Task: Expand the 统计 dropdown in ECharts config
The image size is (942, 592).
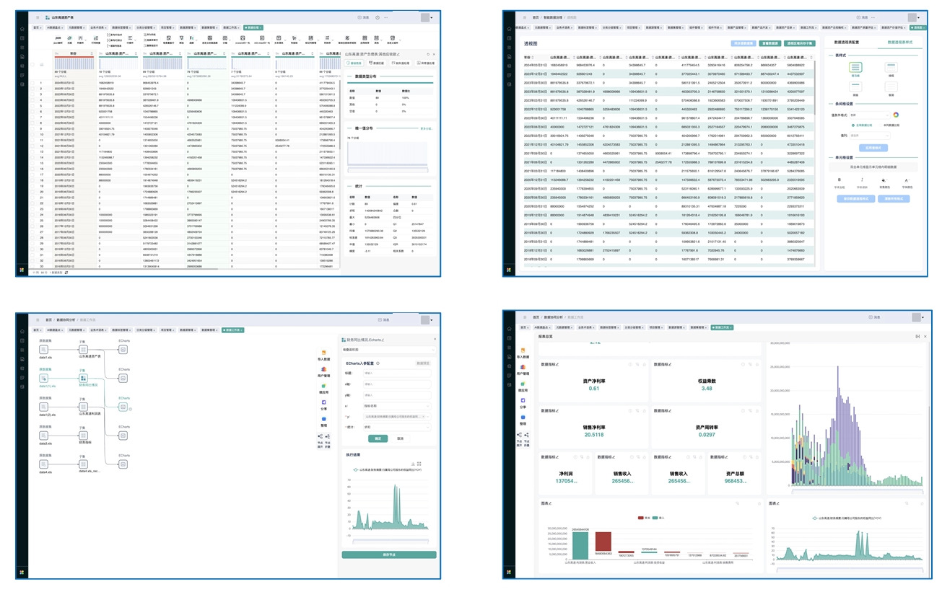Action: pyautogui.click(x=397, y=427)
